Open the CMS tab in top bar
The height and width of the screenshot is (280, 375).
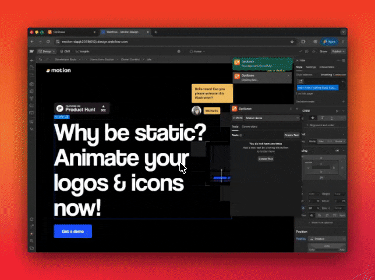66,51
